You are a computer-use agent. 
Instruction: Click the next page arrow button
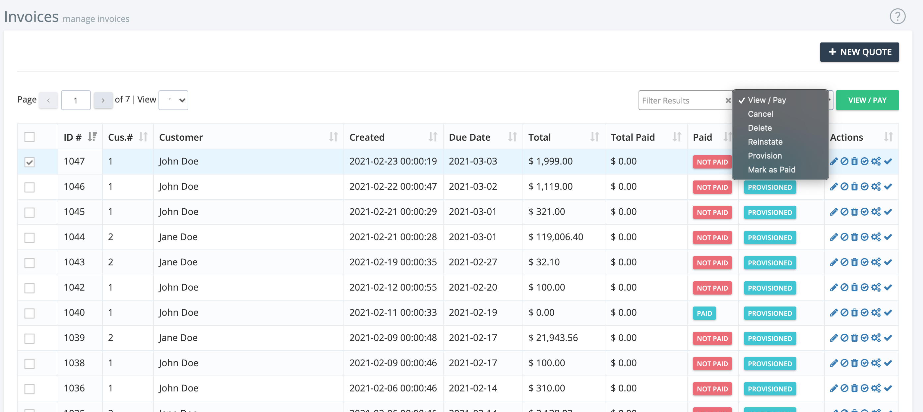pyautogui.click(x=103, y=100)
